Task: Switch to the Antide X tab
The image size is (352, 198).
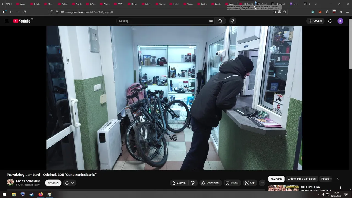Action: (x=280, y=4)
